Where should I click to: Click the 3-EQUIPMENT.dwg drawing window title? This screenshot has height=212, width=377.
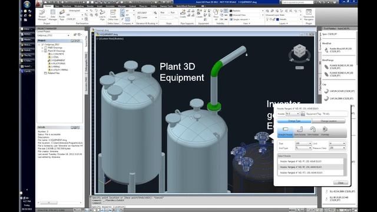coord(108,34)
